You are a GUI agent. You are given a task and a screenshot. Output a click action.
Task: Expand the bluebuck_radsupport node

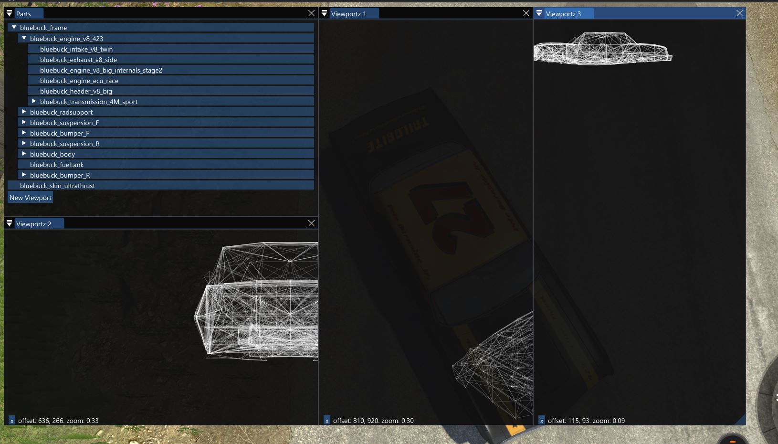click(x=24, y=112)
